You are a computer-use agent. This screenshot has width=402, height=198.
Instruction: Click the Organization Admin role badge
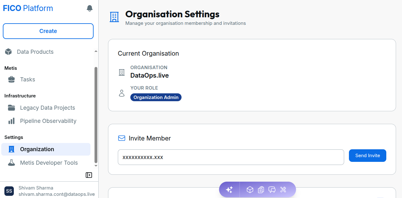156,97
